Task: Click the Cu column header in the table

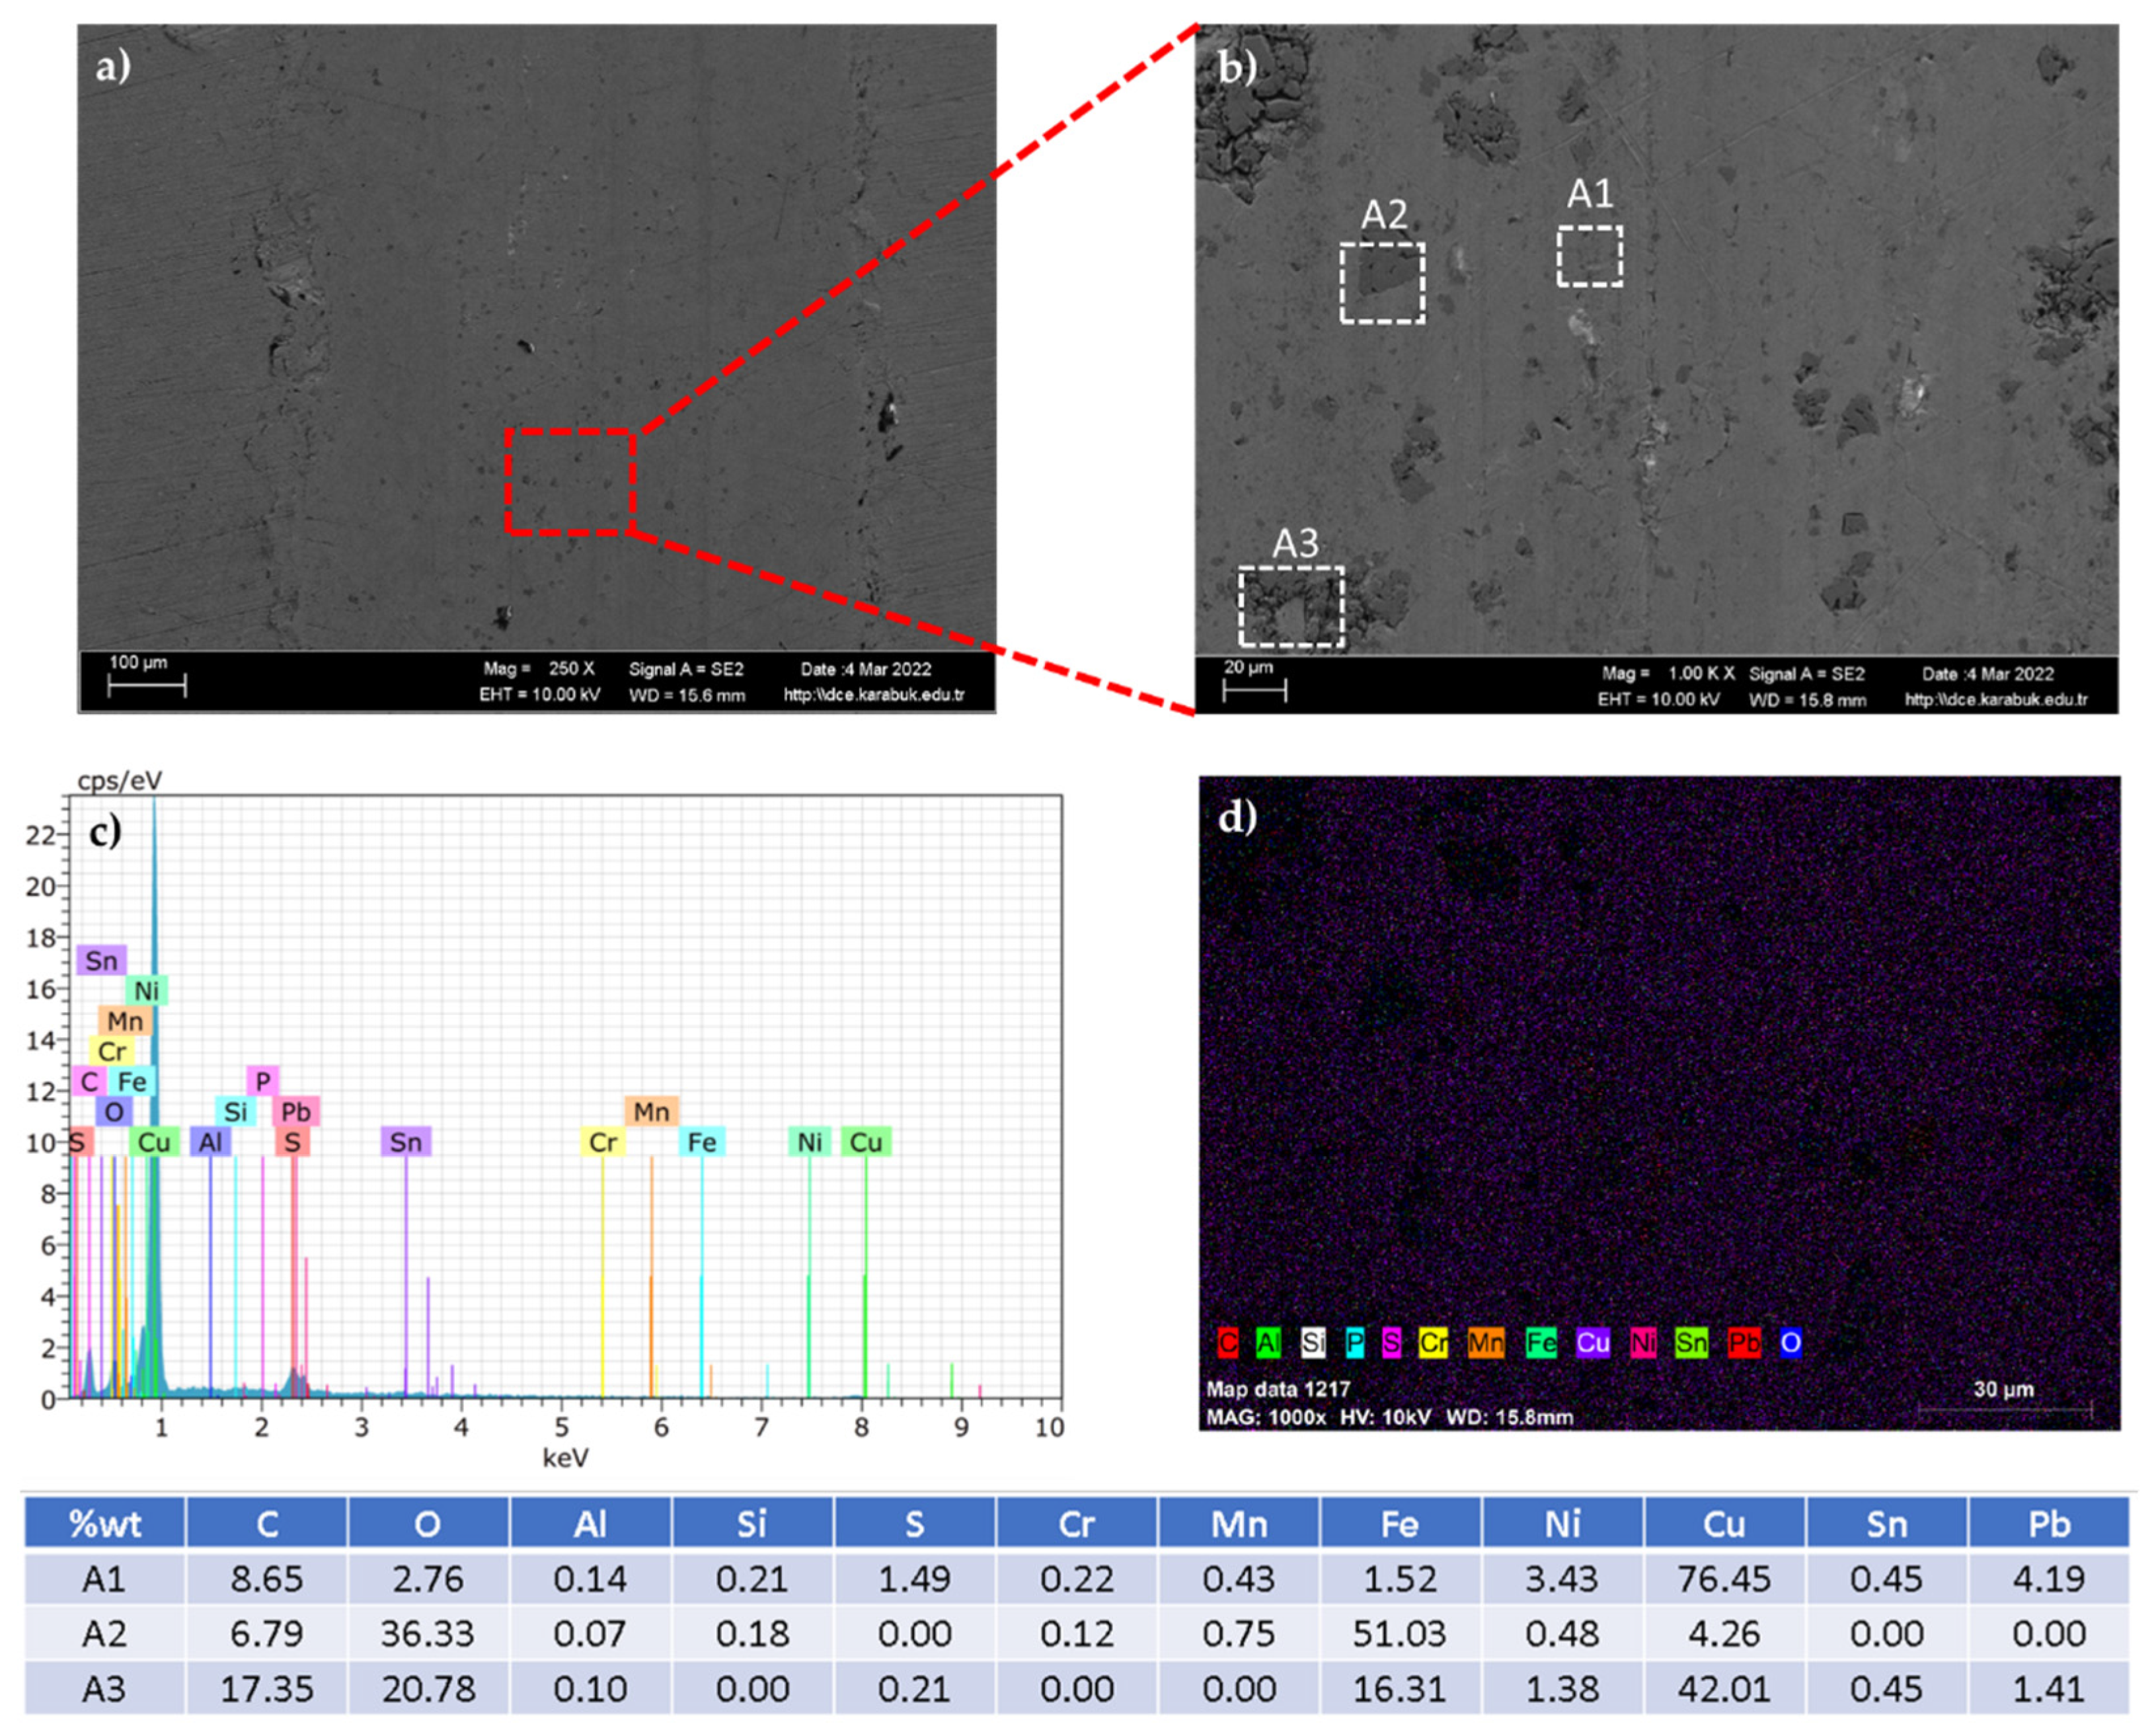Action: (1723, 1523)
